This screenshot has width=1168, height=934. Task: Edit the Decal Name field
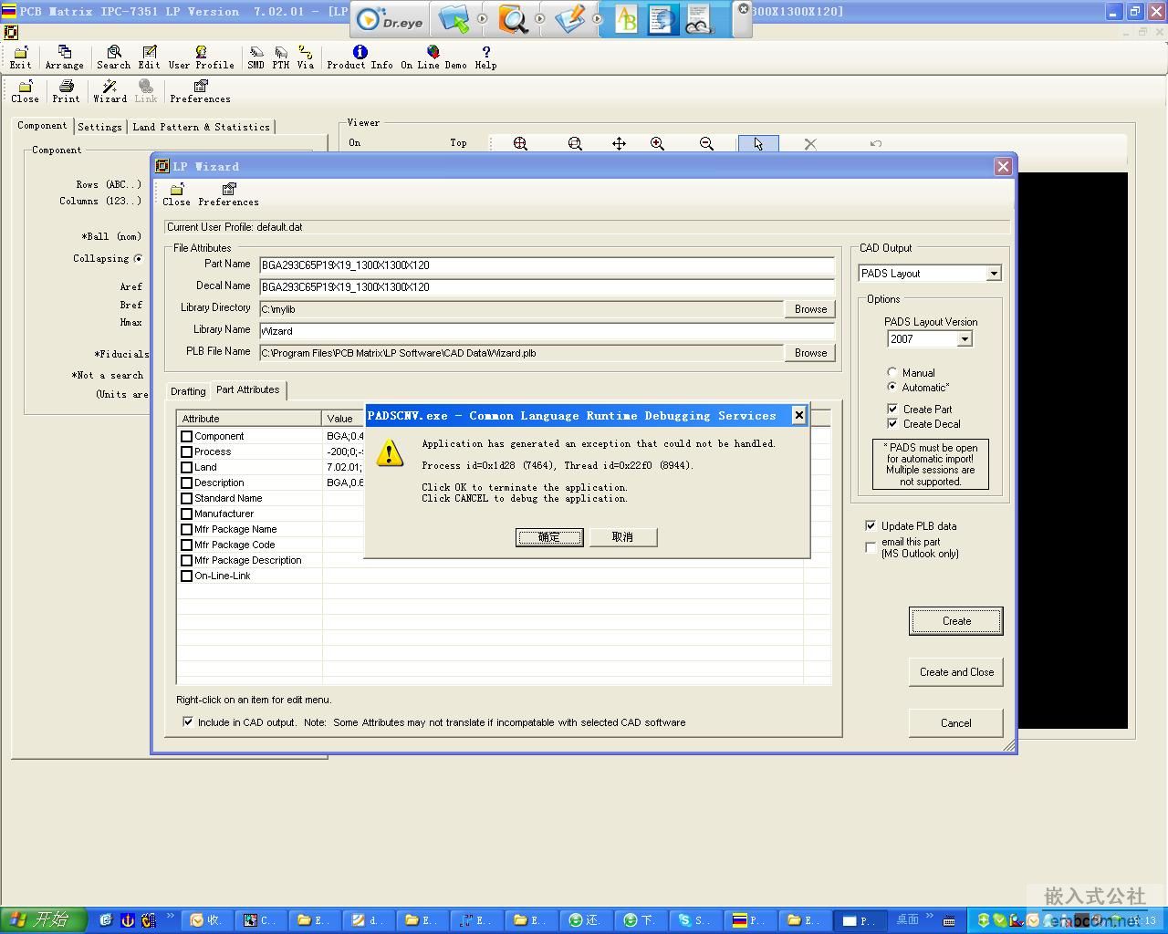[547, 287]
